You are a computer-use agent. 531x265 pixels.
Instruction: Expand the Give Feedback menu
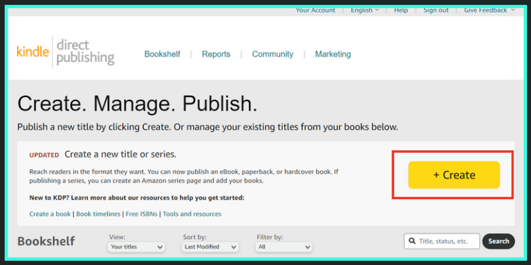pyautogui.click(x=490, y=10)
